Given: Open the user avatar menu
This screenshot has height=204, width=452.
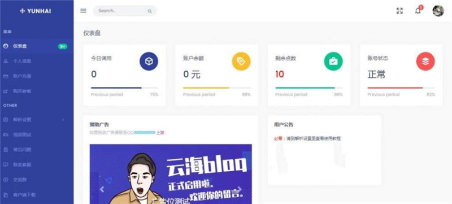Looking at the screenshot, I should tap(438, 11).
